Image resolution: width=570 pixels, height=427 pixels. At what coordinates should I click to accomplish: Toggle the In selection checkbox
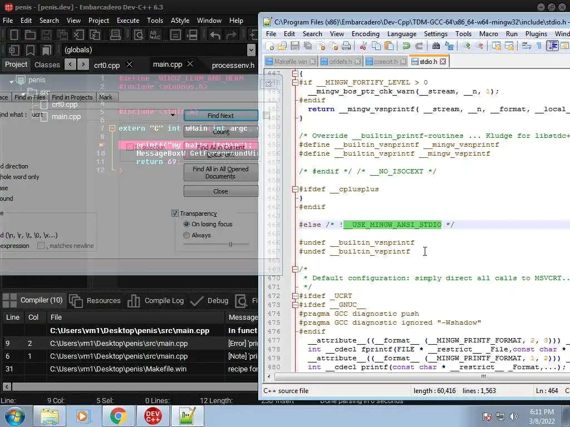(130, 147)
